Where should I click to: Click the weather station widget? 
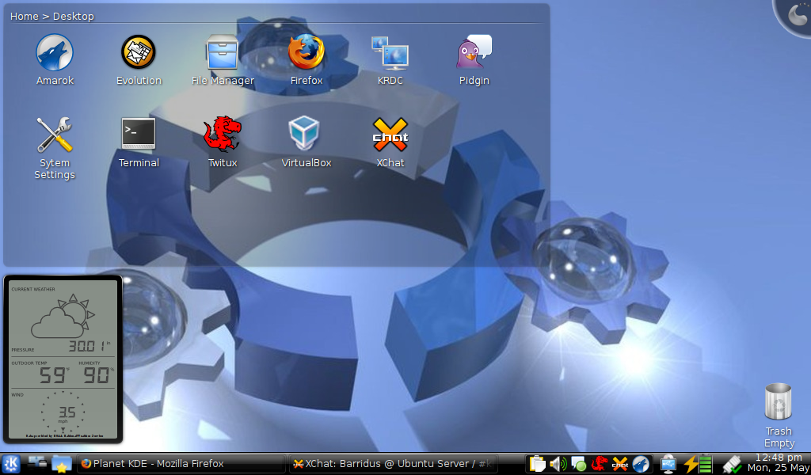tap(63, 359)
